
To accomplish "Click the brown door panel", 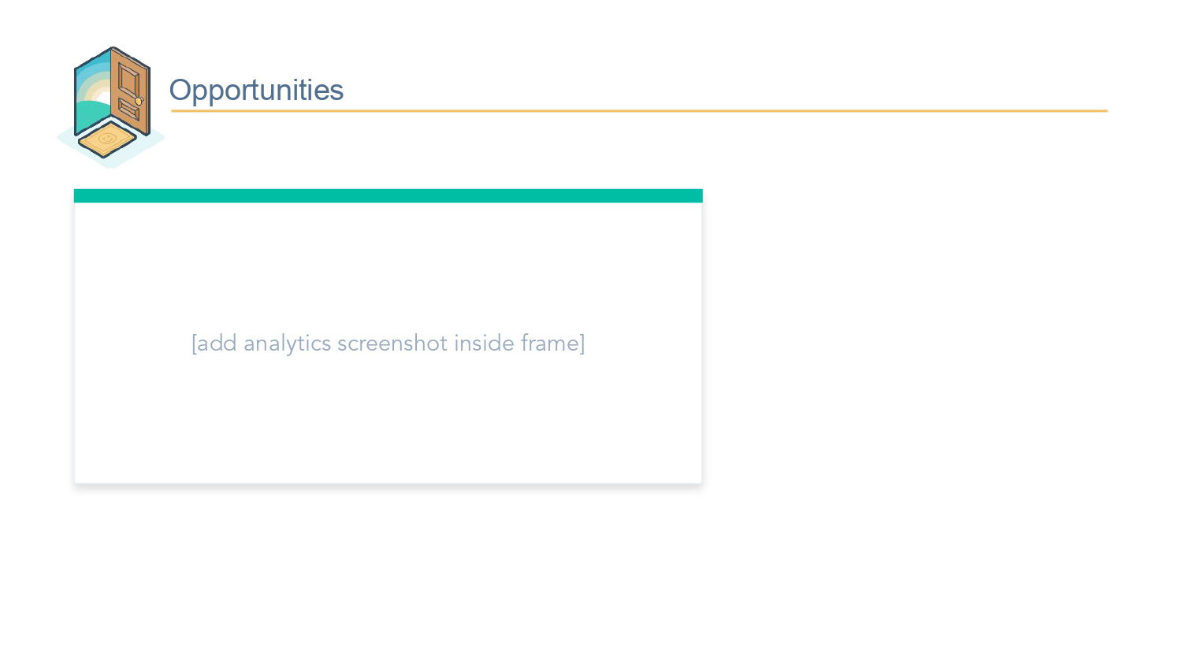I will 131,91.
